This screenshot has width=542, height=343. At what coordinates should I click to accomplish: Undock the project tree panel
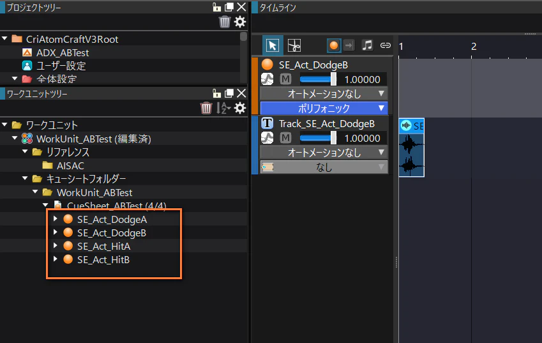229,7
